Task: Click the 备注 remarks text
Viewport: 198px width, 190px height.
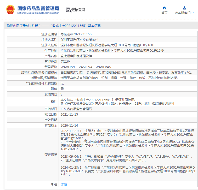Action: [117, 102]
